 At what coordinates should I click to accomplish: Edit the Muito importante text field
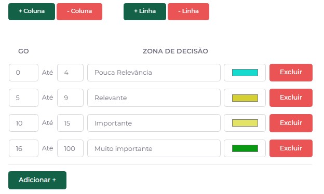pos(154,148)
